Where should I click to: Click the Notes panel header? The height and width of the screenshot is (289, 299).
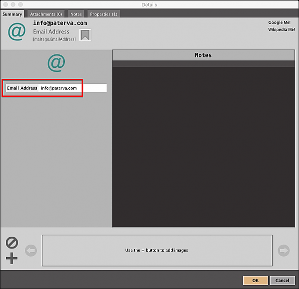click(x=204, y=55)
